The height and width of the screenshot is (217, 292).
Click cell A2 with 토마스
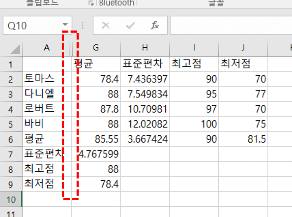pos(46,79)
